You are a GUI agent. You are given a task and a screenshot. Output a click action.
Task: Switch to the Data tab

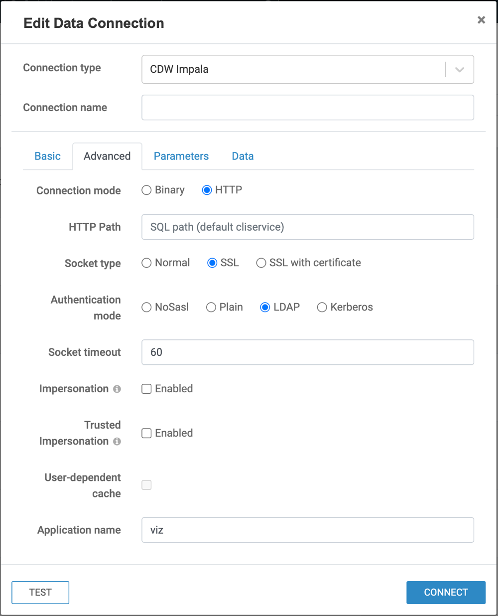click(x=243, y=156)
